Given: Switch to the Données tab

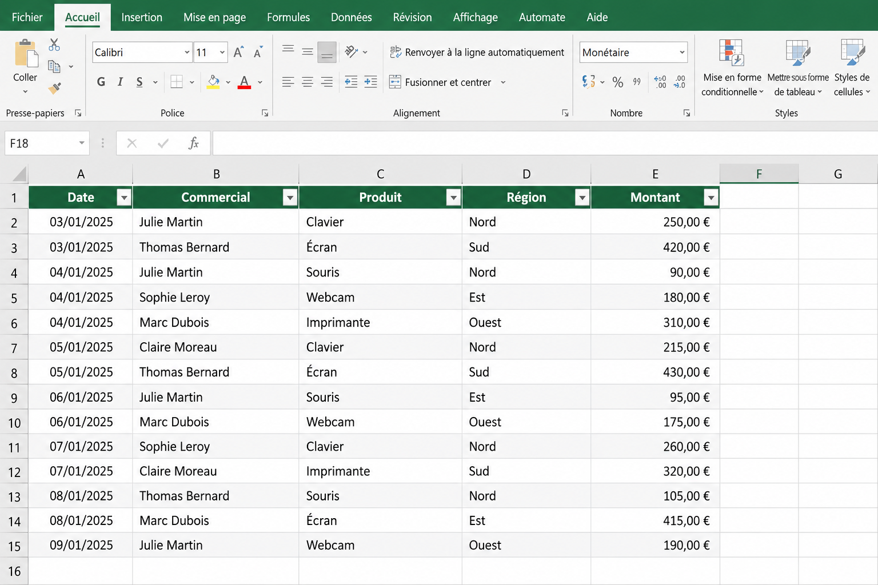Looking at the screenshot, I should point(352,17).
